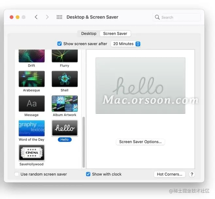Select the Drift screen saver thumbnail
The image size is (215, 199).
point(32,56)
